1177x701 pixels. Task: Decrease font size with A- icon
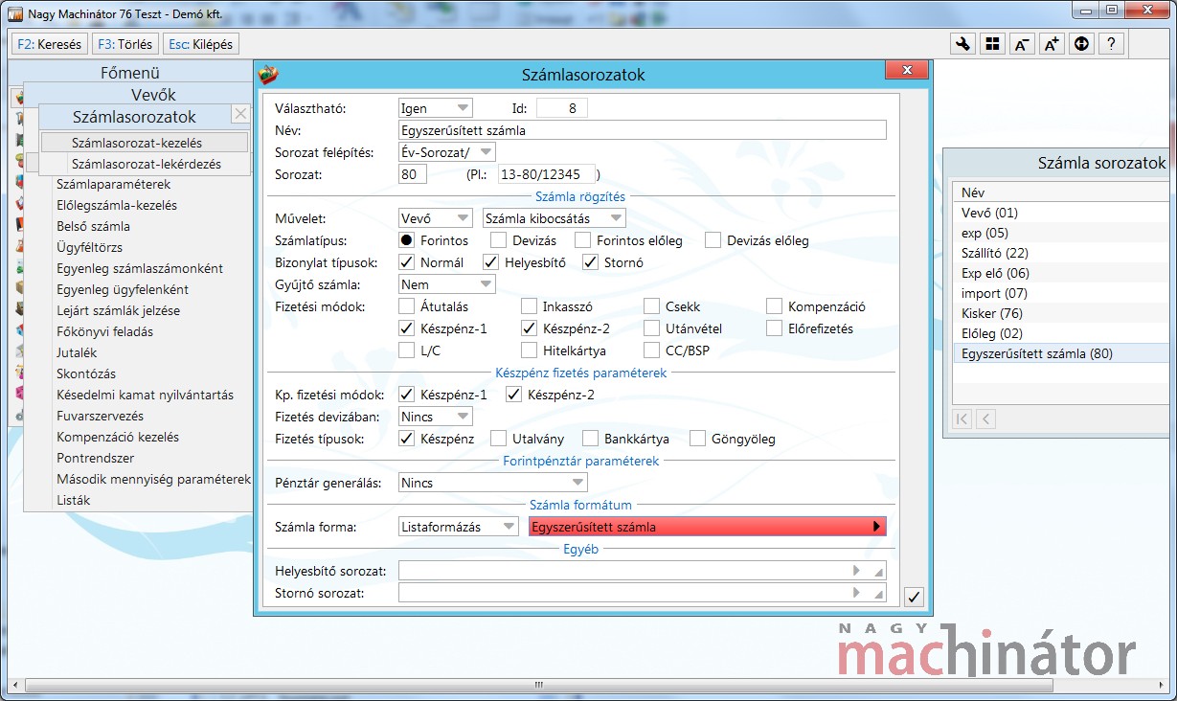point(1022,44)
